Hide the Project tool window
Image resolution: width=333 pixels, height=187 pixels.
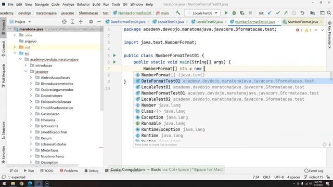coord(99,22)
